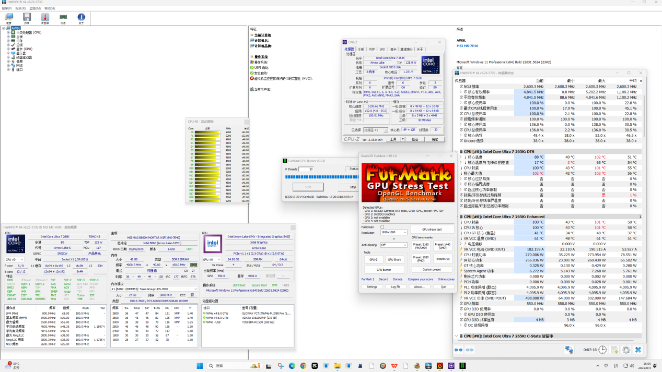Click the remote network monitoring icon

coord(569,350)
